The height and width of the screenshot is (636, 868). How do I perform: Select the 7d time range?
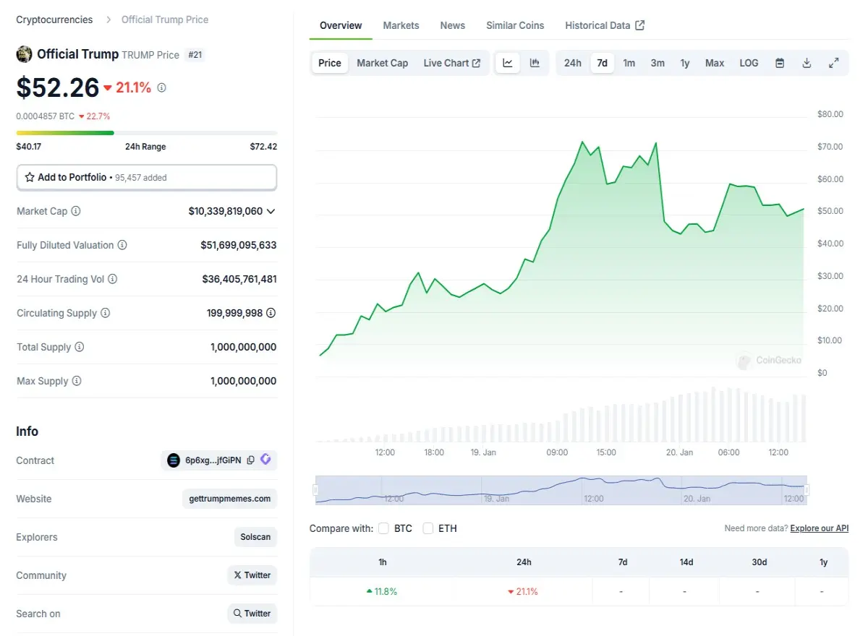click(602, 63)
